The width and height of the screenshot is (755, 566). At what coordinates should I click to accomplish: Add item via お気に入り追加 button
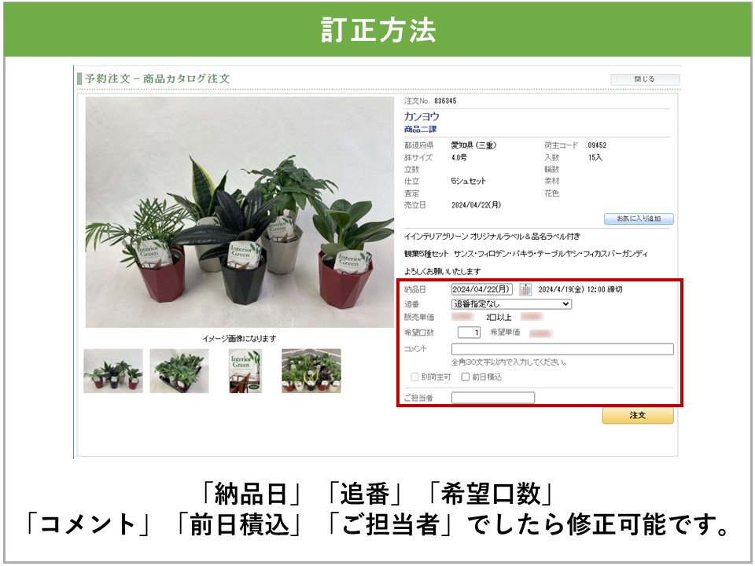point(639,219)
